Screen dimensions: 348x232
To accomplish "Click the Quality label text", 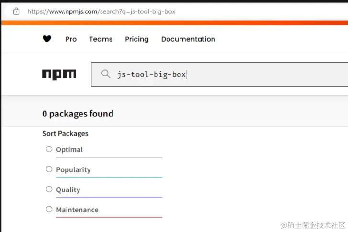I will [x=68, y=190].
